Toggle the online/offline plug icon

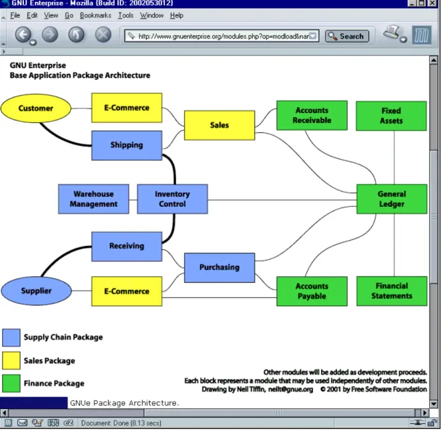pos(418,422)
